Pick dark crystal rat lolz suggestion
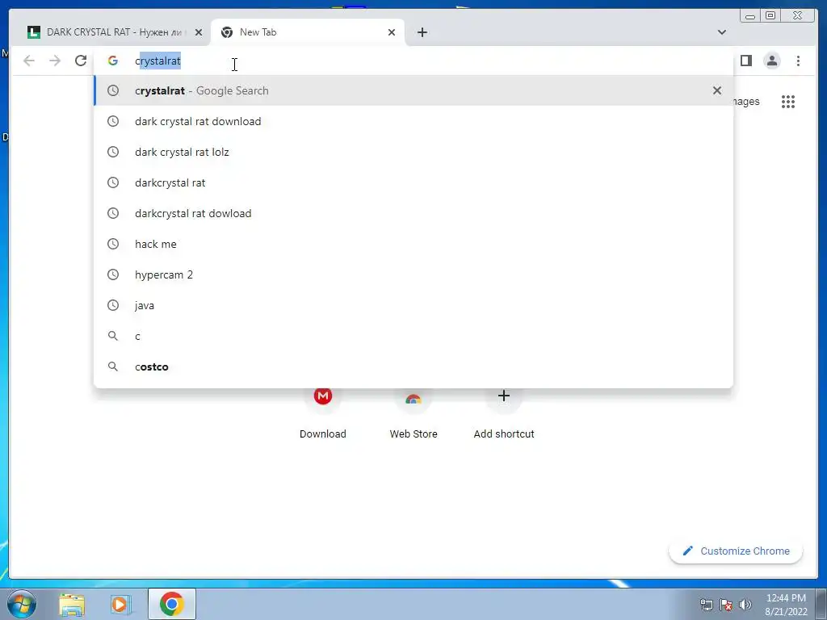 tap(413, 152)
